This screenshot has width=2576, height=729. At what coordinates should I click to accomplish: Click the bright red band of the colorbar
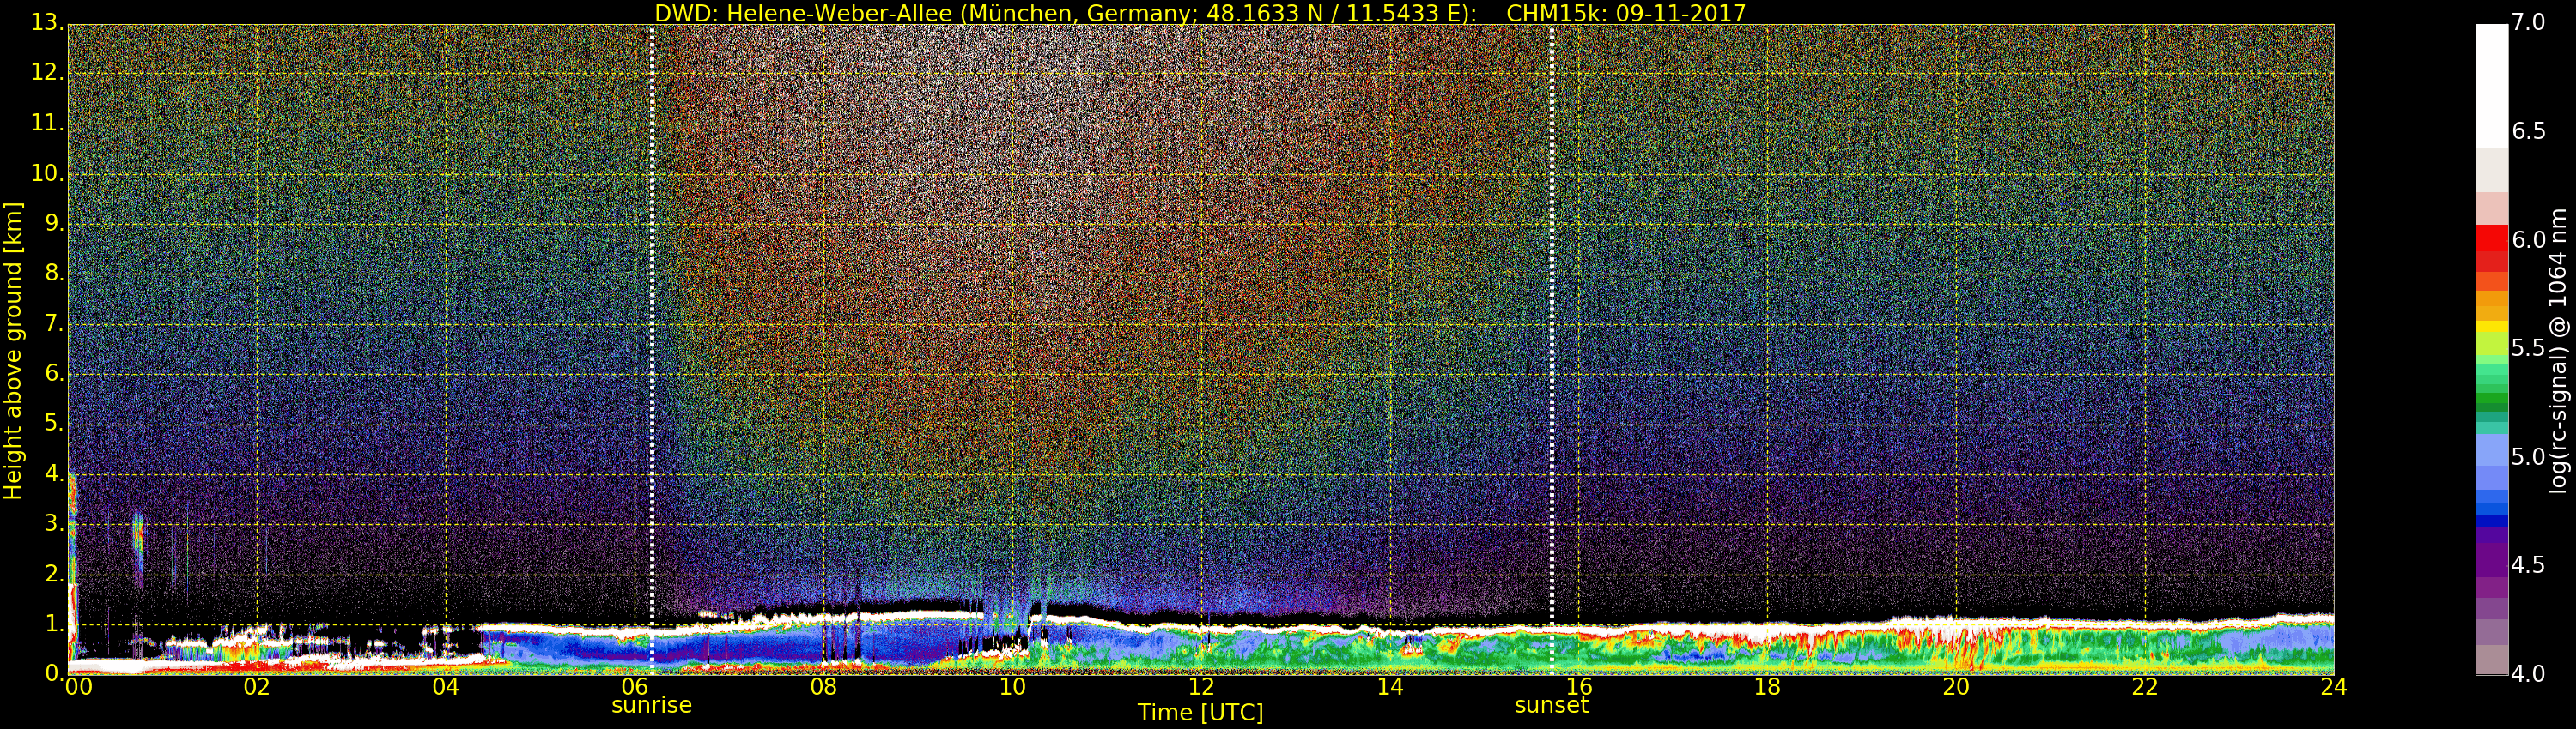[x=2491, y=238]
